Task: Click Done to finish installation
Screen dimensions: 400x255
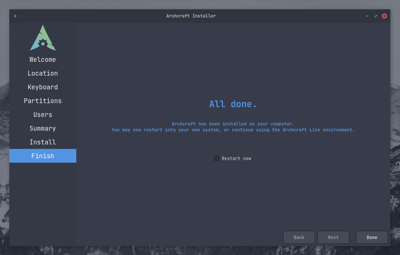Action: (x=372, y=238)
